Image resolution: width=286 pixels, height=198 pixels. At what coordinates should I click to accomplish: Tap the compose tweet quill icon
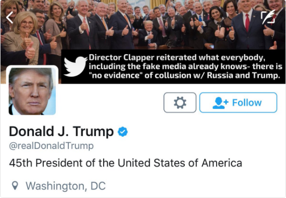click(x=268, y=17)
